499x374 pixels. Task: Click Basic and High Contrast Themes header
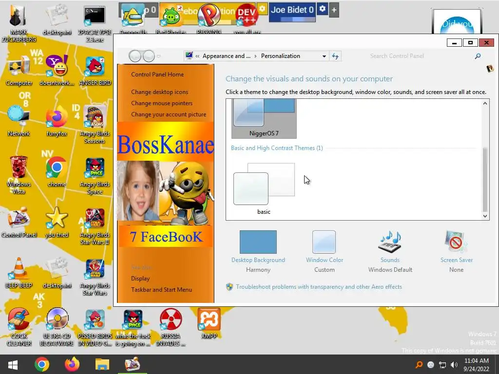(277, 148)
